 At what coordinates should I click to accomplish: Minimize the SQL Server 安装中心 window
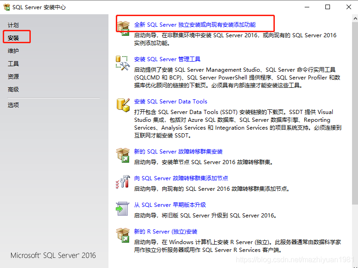tap(307, 7)
